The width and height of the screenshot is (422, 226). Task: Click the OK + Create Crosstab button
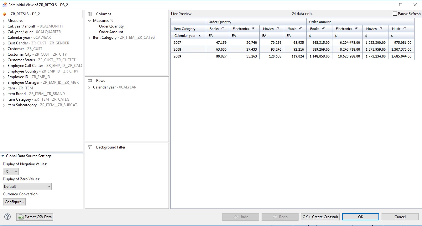320,217
